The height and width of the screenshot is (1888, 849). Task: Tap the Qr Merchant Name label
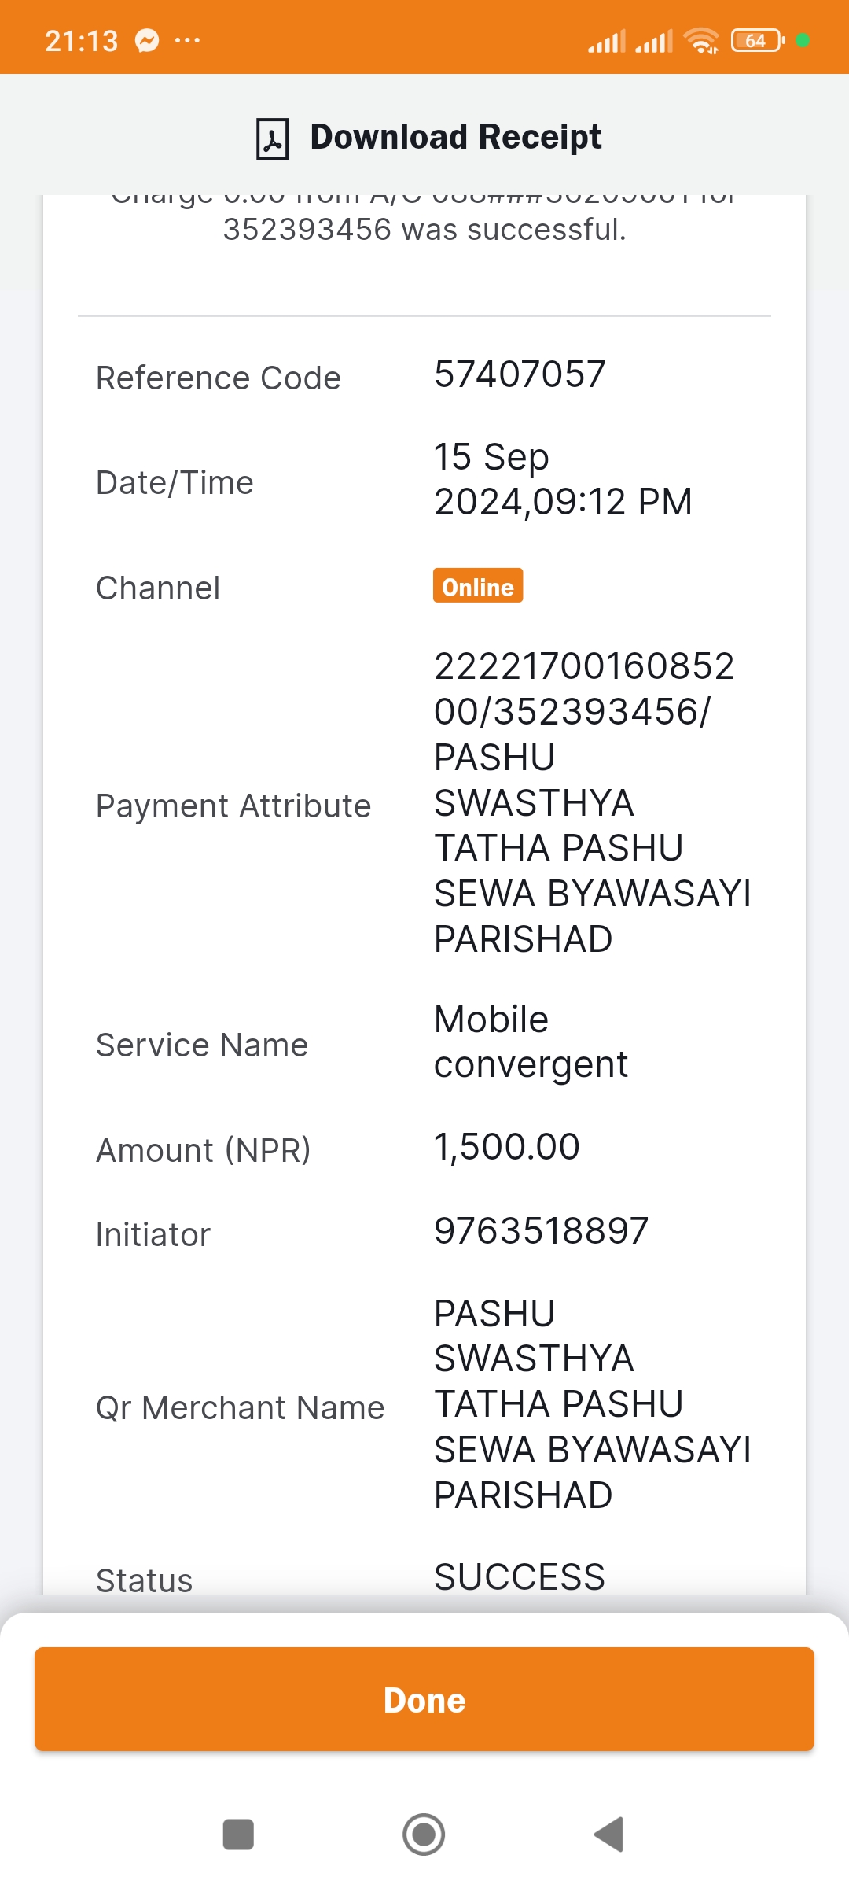pyautogui.click(x=240, y=1407)
